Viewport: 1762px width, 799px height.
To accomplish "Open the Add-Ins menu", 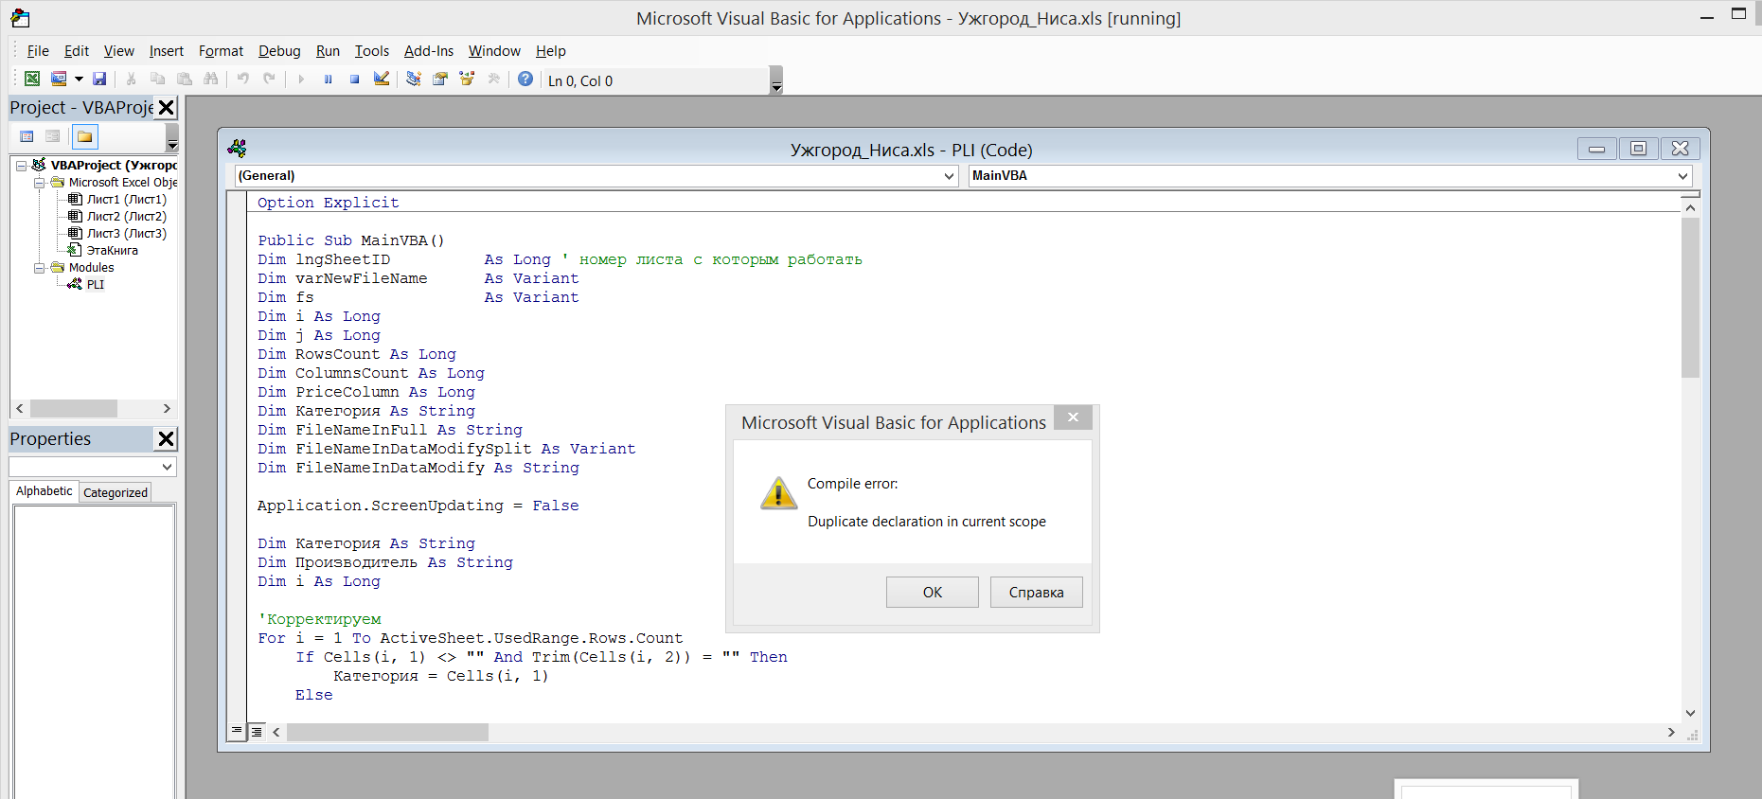I will (429, 51).
